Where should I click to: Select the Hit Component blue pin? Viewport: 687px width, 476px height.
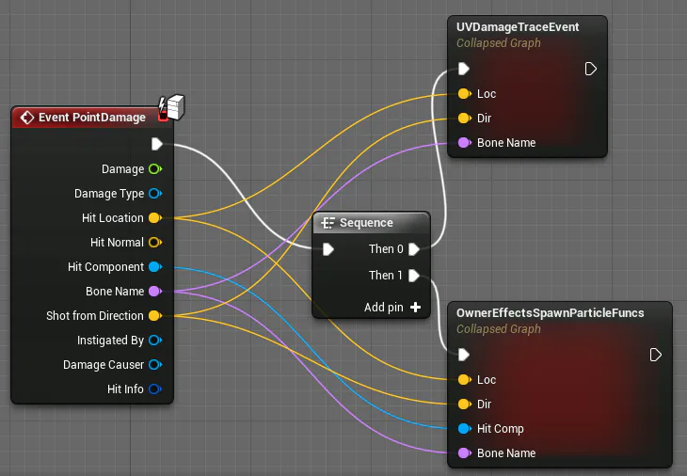155,266
